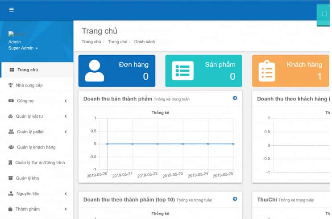Expand the Nguyên liệu submenu chevron
The height and width of the screenshot is (219, 332).
click(66, 194)
